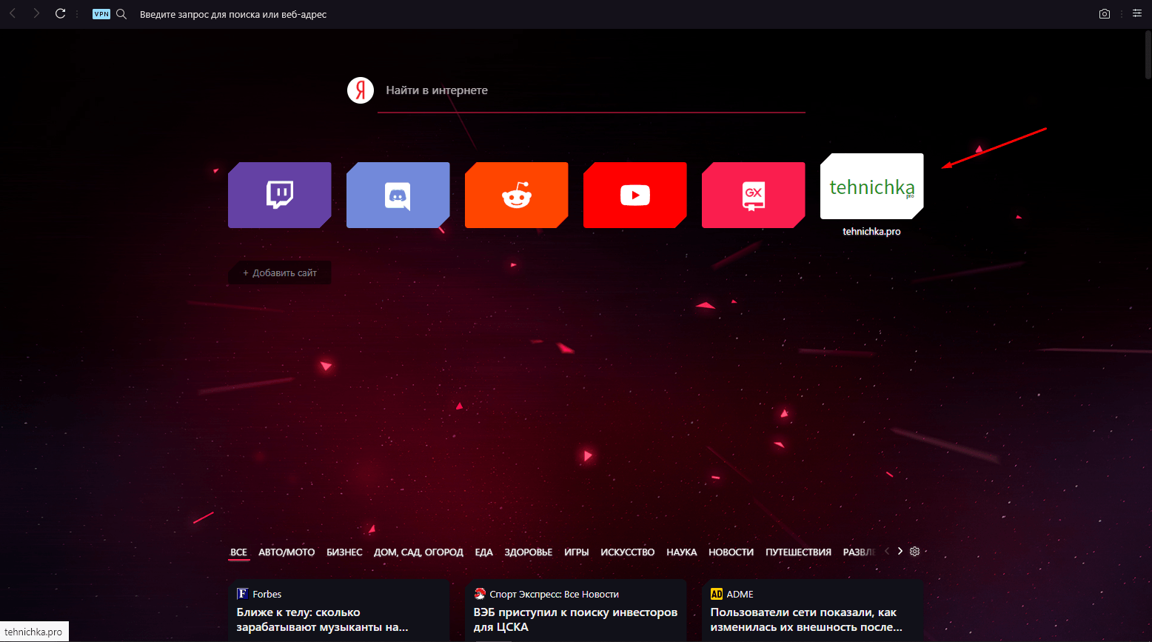The height and width of the screenshot is (642, 1152).
Task: Select the 'НАУКА' news tab
Action: (682, 552)
